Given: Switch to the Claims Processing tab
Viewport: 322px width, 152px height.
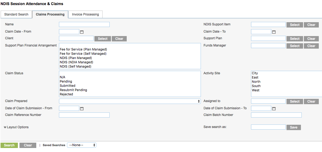Looking at the screenshot, I should click(50, 14).
